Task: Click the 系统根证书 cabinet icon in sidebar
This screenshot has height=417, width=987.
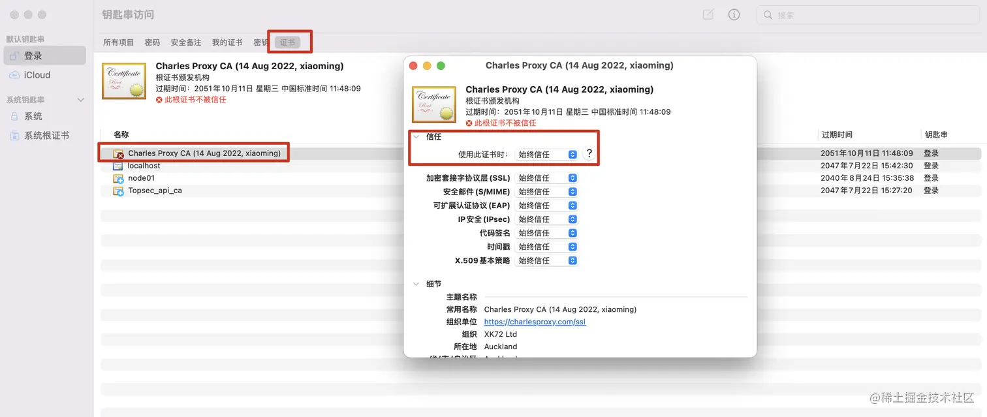Action: (x=14, y=136)
